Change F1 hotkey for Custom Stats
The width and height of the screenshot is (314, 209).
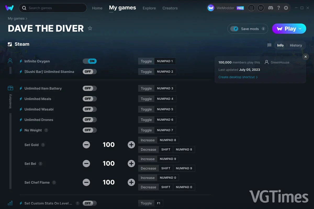[x=159, y=203]
